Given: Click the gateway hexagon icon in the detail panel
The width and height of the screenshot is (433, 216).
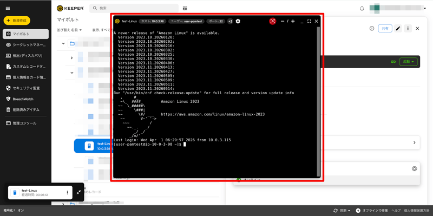Looking at the screenshot, I should (x=414, y=169).
